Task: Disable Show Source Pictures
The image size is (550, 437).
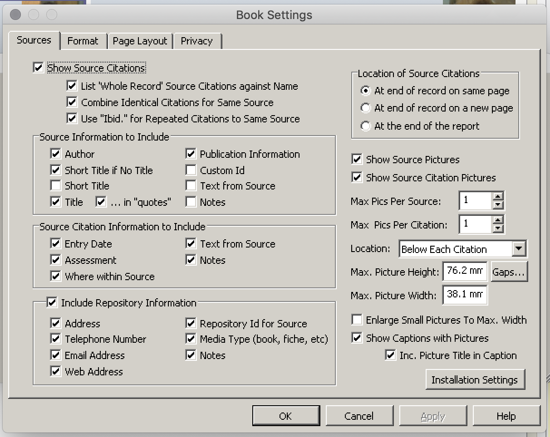Action: coord(357,159)
